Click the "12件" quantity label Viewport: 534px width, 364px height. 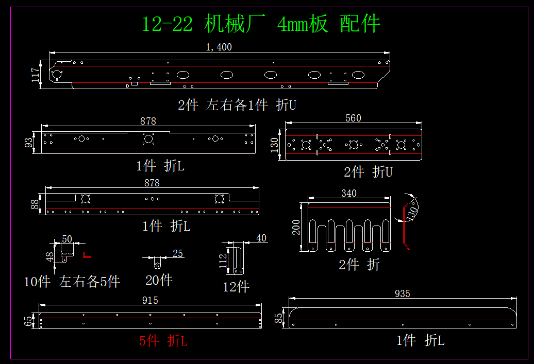(236, 287)
